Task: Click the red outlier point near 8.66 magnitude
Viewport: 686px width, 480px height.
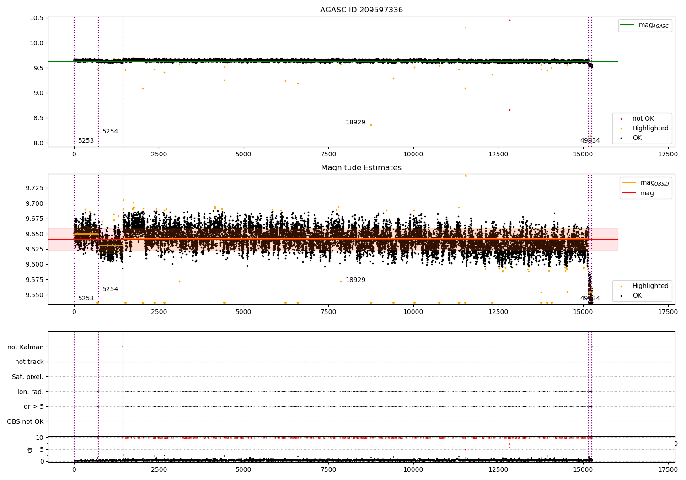Action: [509, 110]
